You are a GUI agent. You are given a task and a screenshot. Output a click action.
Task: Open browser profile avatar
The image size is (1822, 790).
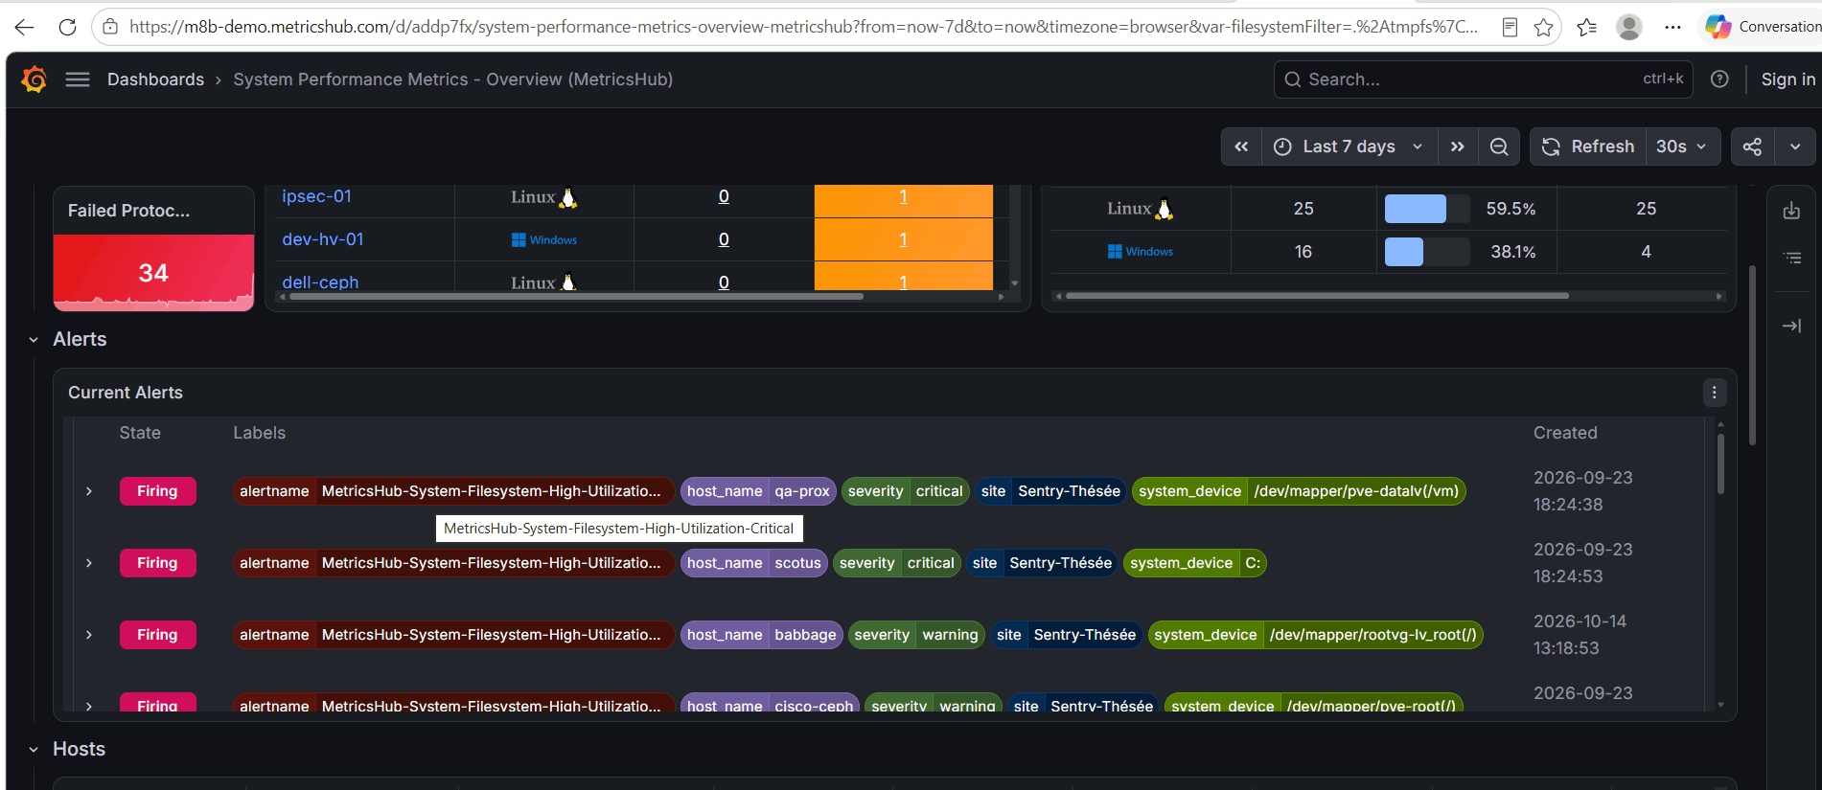[x=1629, y=27]
